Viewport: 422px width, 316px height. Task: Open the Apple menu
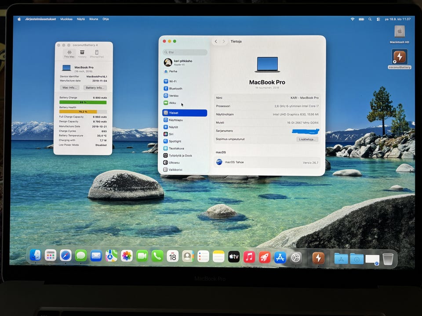pyautogui.click(x=19, y=19)
